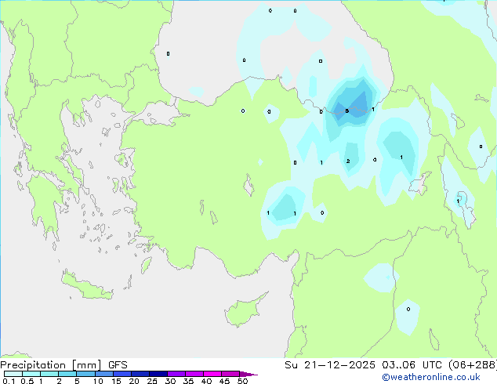Screen dimensions: 497x384
Task: Click the 45–50 mm legend color swatch
Action: [230, 374]
